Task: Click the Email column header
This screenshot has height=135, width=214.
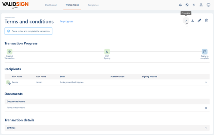Action: pyautogui.click(x=62, y=77)
